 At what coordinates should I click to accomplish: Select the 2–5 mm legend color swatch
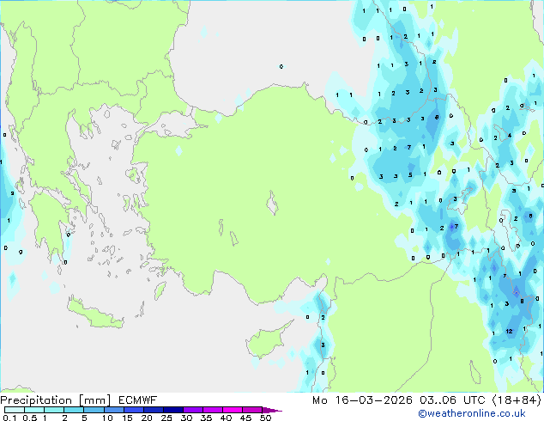coord(74,410)
